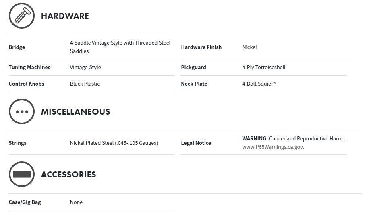The height and width of the screenshot is (216, 369).
Task: Click the Neck Plate label
Action: tap(194, 84)
